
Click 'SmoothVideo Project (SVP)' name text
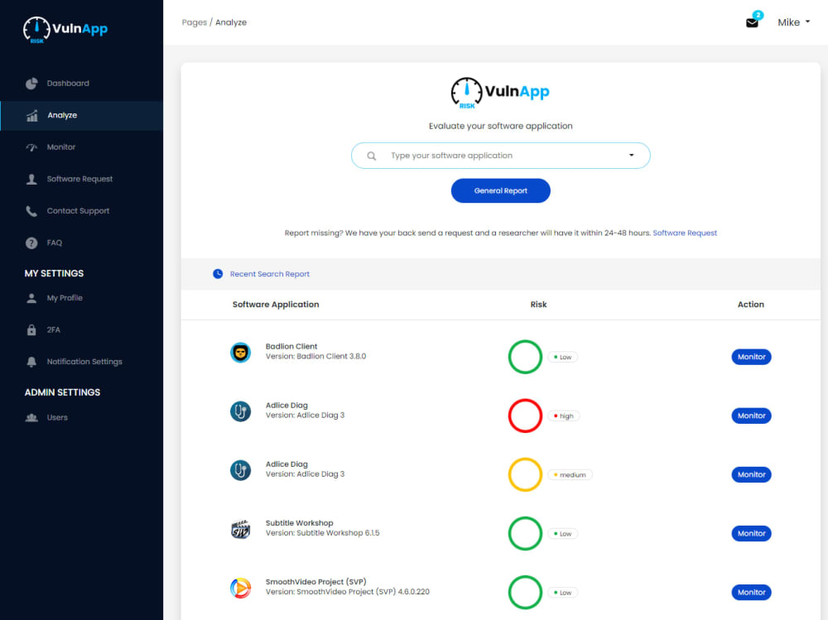(315, 582)
